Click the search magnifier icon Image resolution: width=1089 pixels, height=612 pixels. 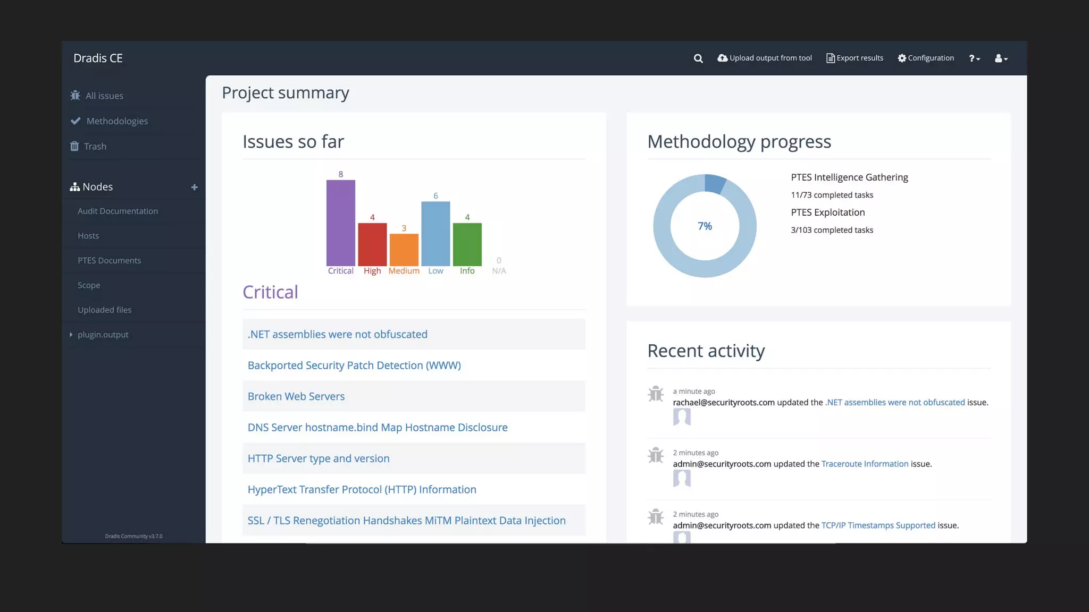(698, 58)
